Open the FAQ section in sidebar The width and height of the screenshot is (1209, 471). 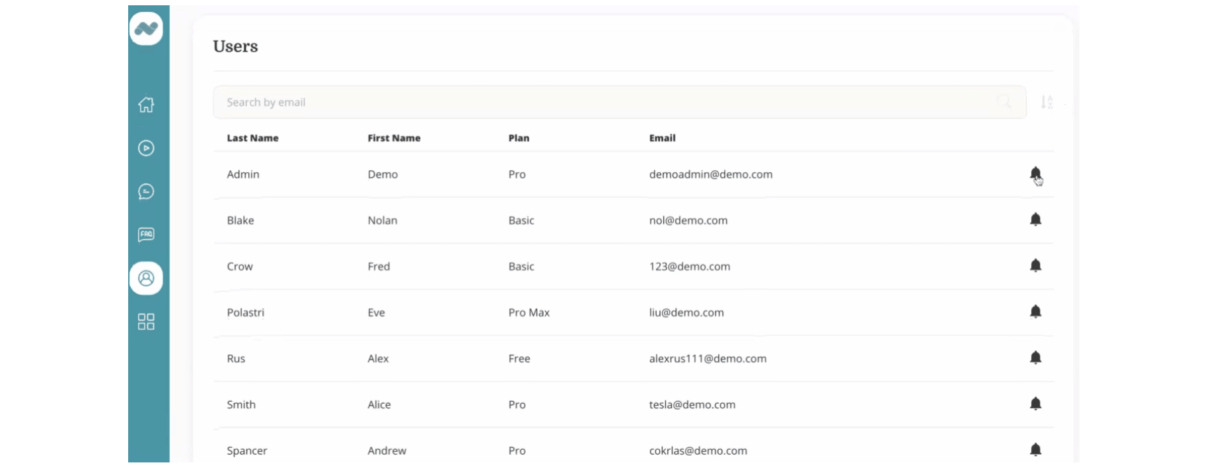tap(146, 235)
